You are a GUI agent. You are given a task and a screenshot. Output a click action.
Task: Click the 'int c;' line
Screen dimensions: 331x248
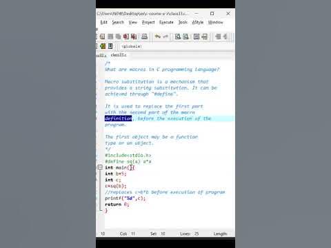pyautogui.click(x=112, y=180)
